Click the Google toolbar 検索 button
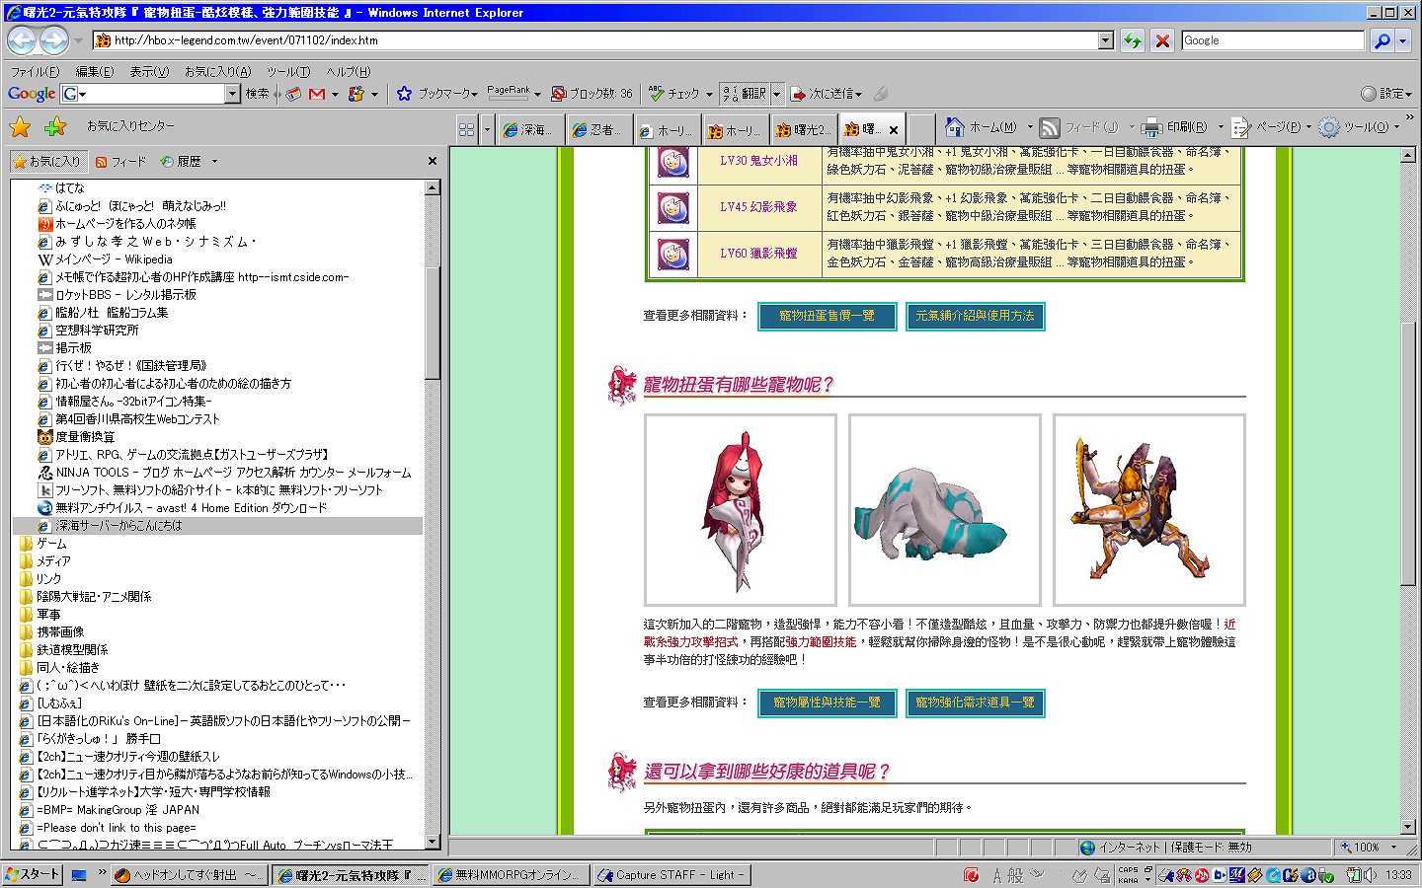 point(258,94)
